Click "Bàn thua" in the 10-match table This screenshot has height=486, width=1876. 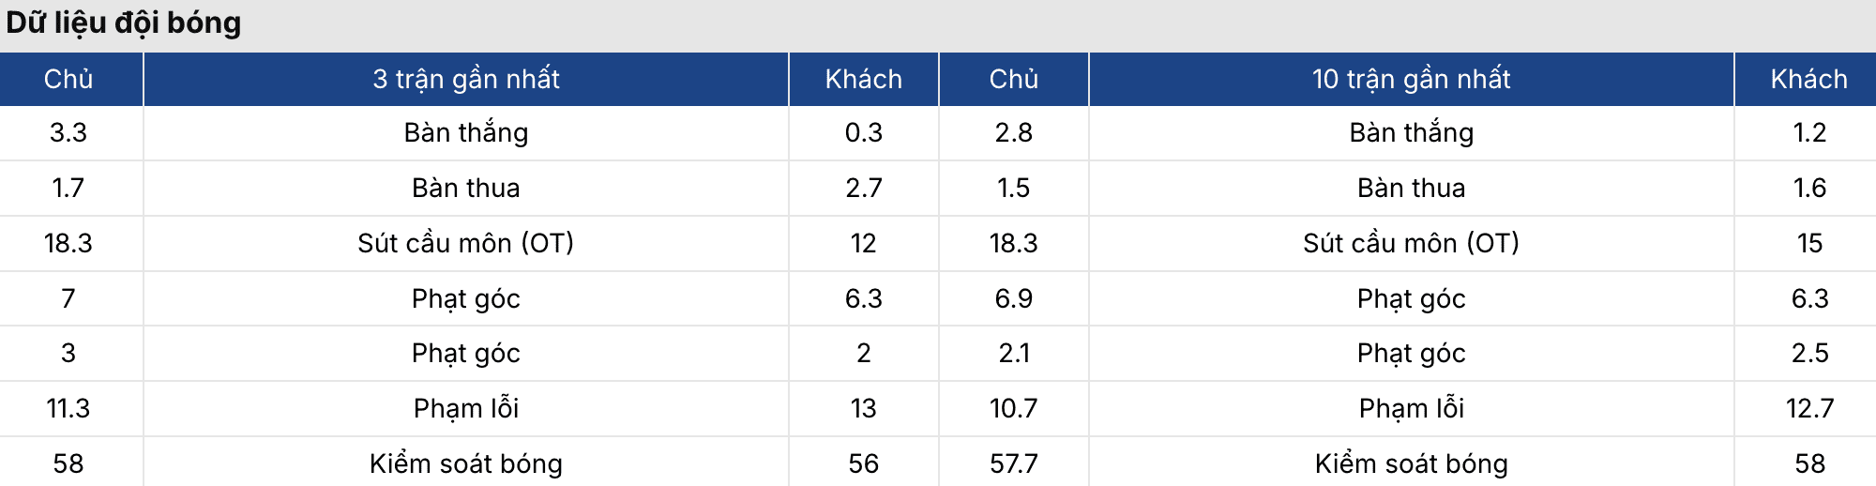1411,188
